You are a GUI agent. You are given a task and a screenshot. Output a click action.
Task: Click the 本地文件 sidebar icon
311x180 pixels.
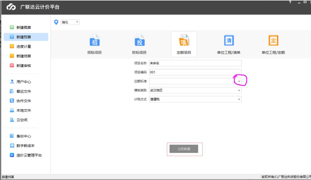pos(12,110)
